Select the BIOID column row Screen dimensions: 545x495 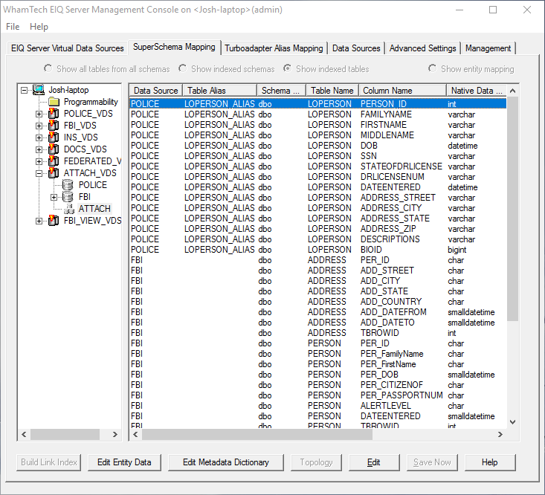[317, 250]
